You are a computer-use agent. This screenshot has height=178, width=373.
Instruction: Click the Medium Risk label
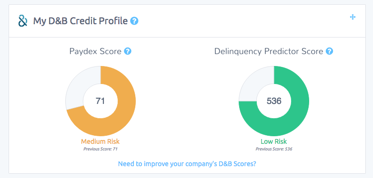coord(100,142)
